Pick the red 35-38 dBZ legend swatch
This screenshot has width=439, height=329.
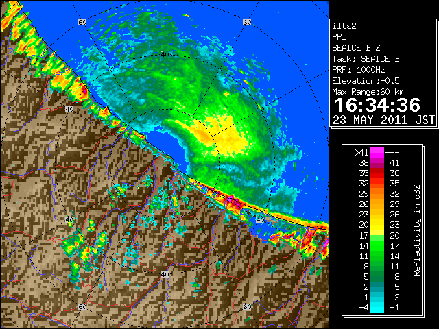(x=377, y=173)
